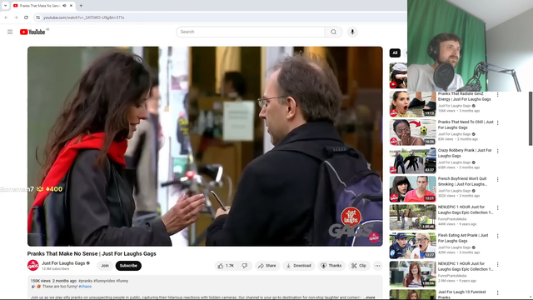Image resolution: width=533 pixels, height=300 pixels.
Task: Go forward using the browser forward arrow
Action: coord(16,17)
